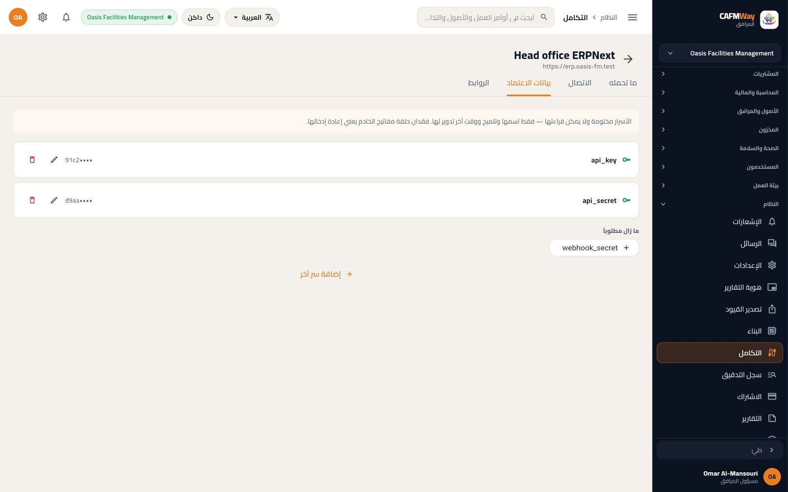The height and width of the screenshot is (492, 788).
Task: Focus the search input field
Action: 486,17
